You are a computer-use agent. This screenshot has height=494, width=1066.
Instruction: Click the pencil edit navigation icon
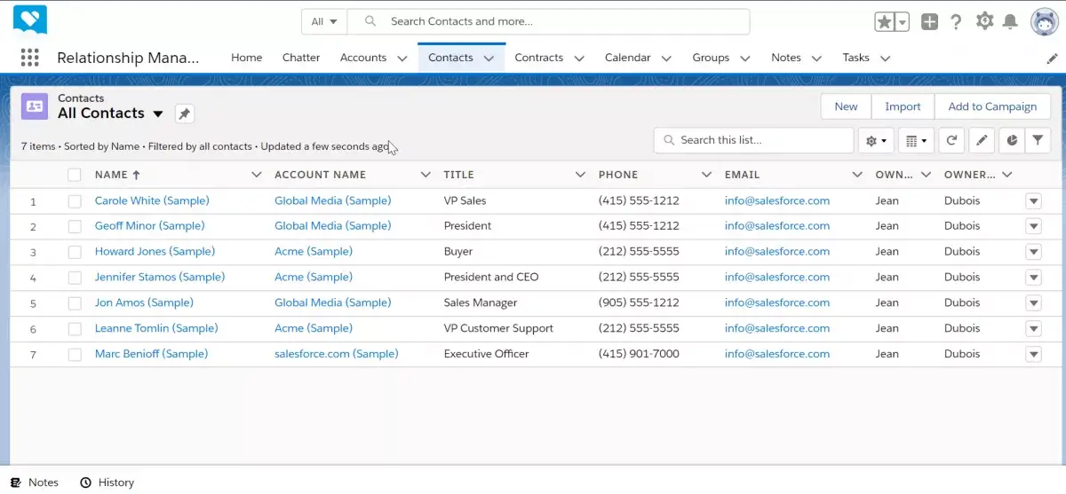click(1052, 58)
